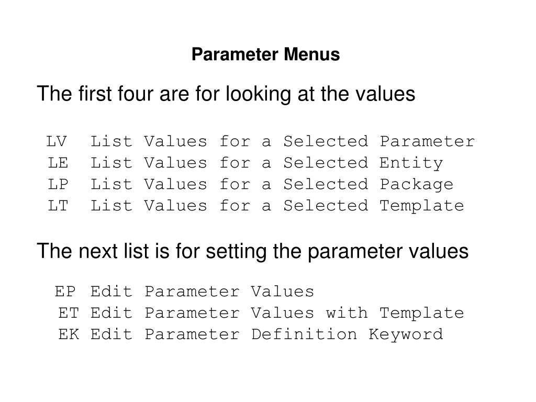The width and height of the screenshot is (536, 402).
Task: Choose Edit Parameter Values with Template
Action: point(277,313)
